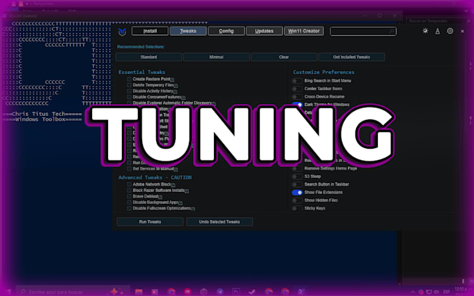
Task: Open help icon beside Set Services to Manual
Action: pos(176,170)
